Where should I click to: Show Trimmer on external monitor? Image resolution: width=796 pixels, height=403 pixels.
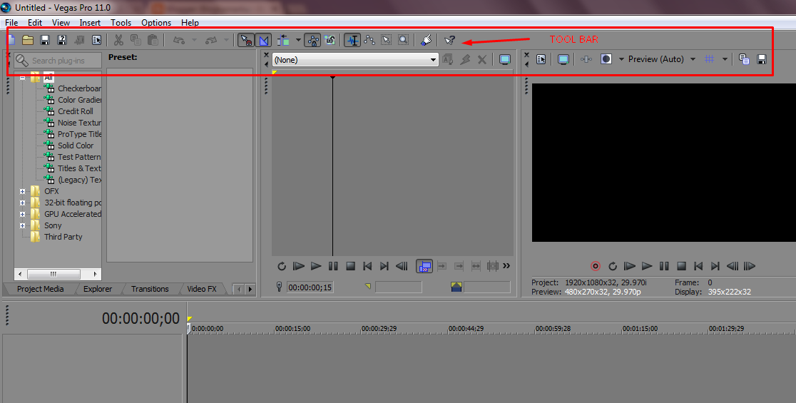[x=504, y=59]
